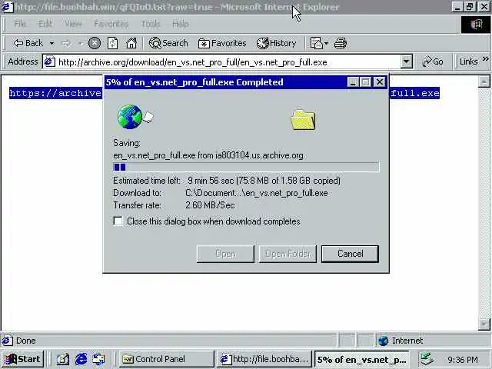Open the Tools menu
Screen dimensions: 492x369
click(x=151, y=24)
